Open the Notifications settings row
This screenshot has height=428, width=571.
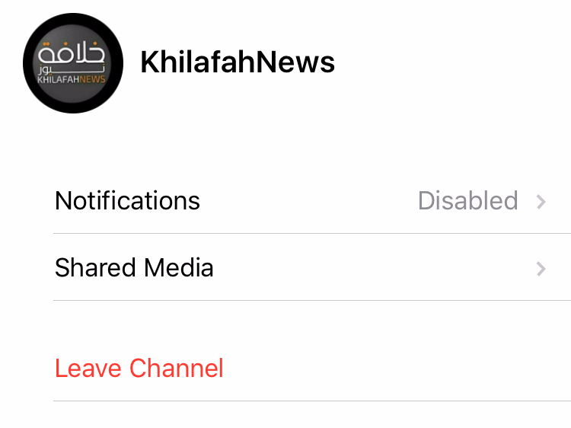tap(312, 201)
